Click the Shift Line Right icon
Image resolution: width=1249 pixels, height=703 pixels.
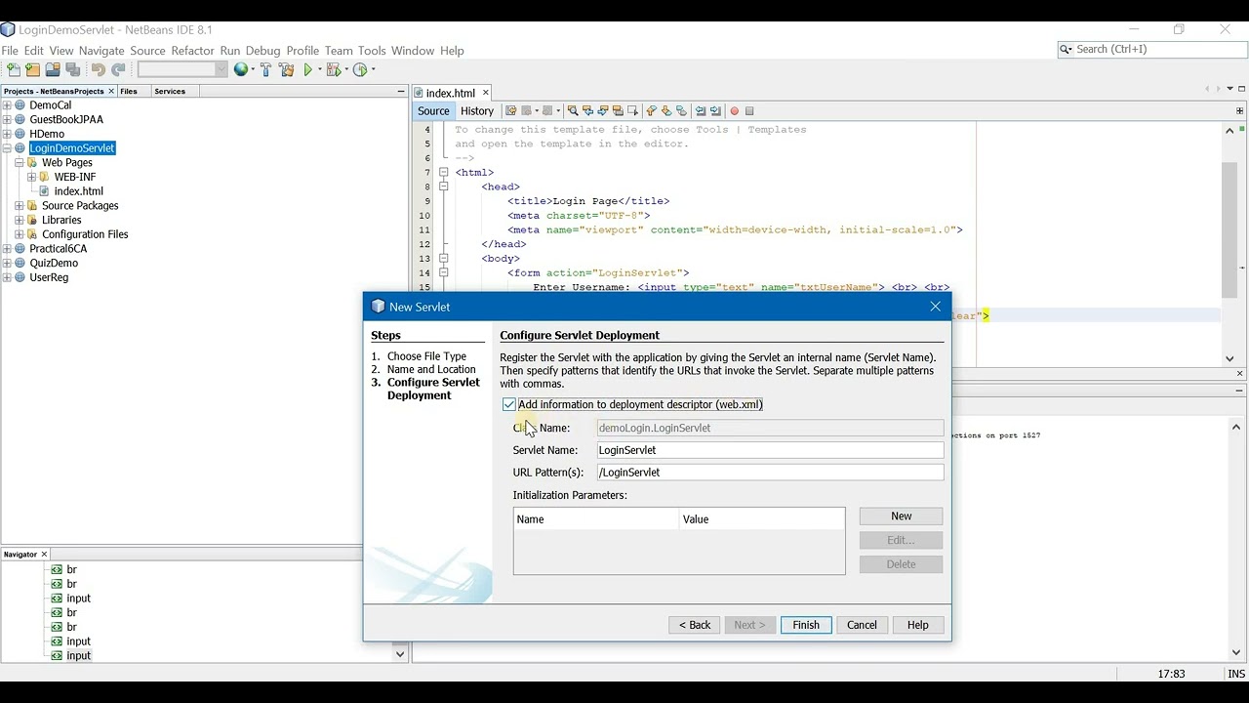tap(715, 111)
